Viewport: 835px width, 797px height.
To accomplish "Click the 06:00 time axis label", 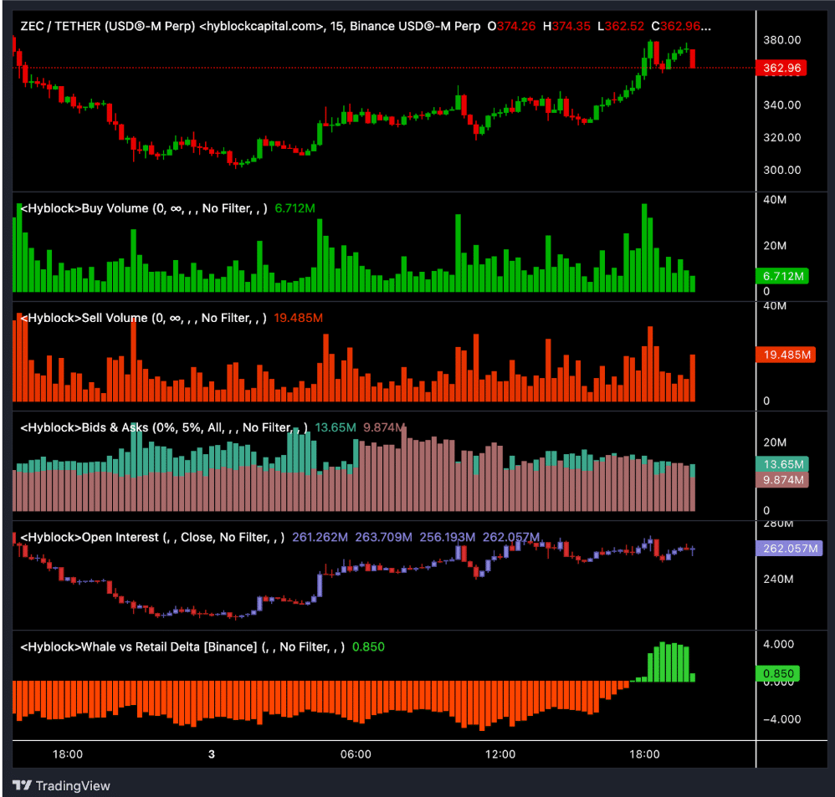I will point(356,754).
